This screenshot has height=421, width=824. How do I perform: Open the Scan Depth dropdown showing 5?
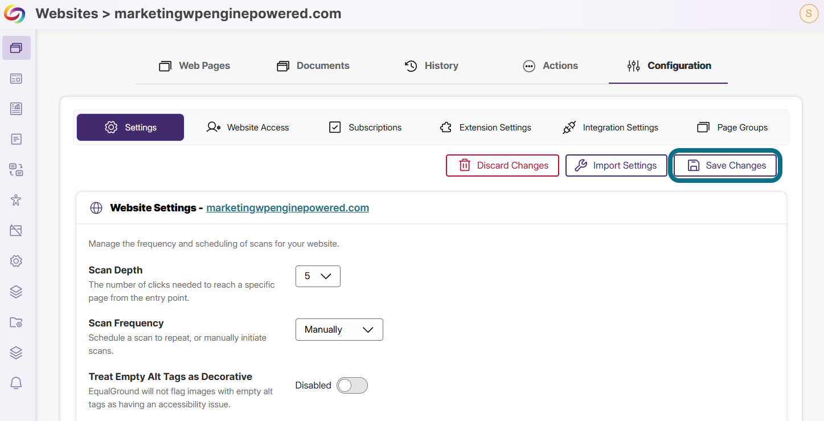coord(318,276)
